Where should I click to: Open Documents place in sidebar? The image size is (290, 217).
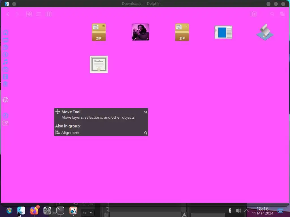(x=5, y=47)
